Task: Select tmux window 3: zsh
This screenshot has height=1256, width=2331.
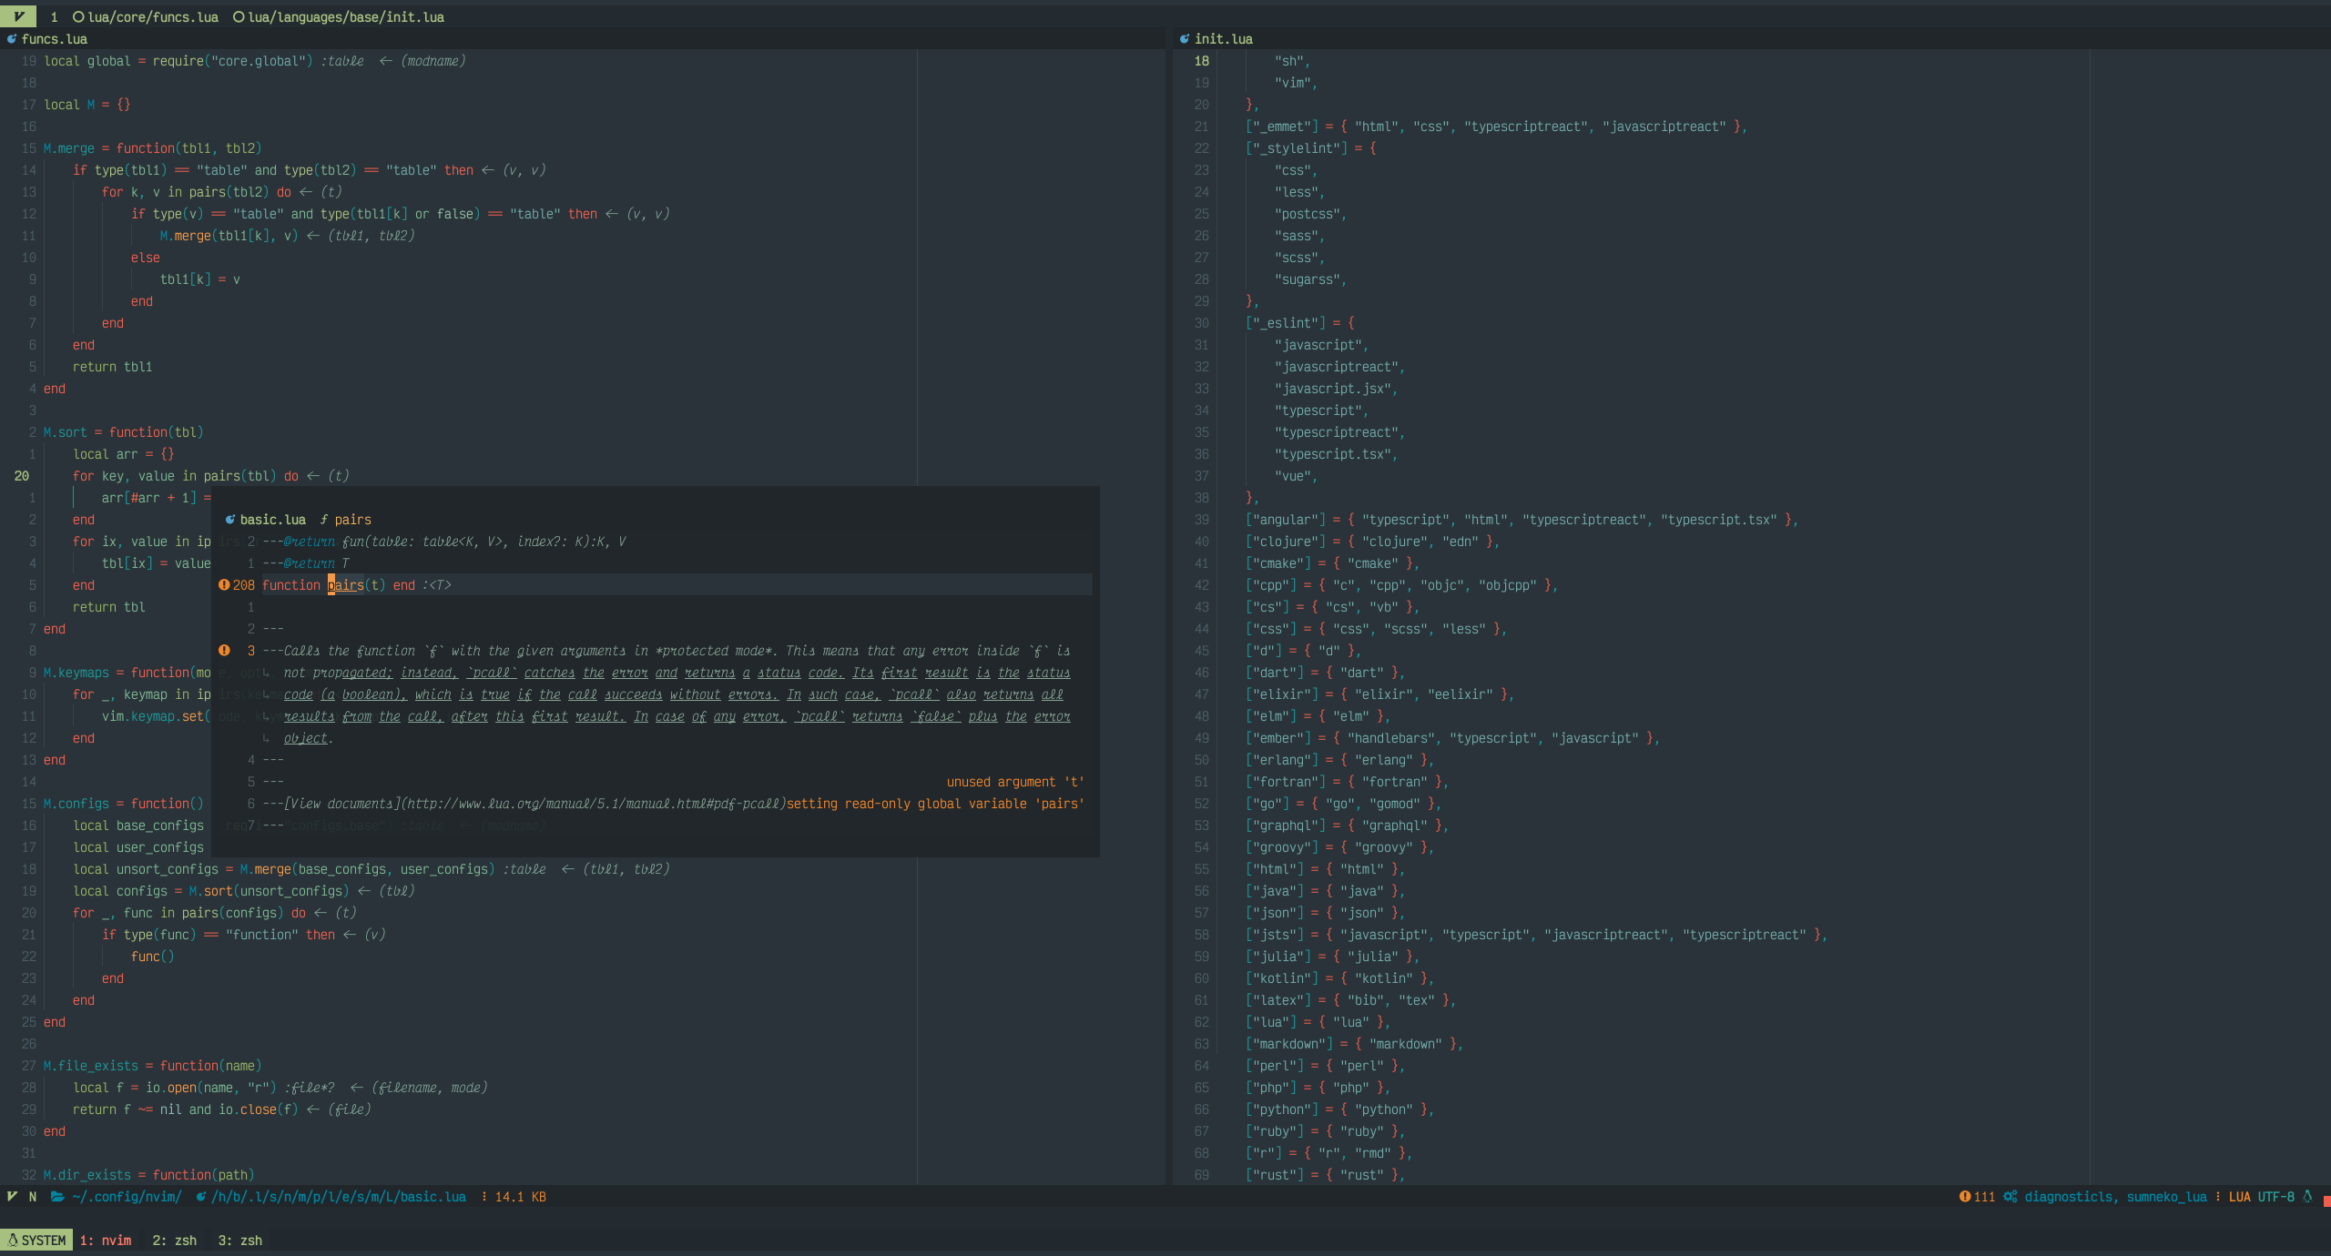Action: (239, 1241)
